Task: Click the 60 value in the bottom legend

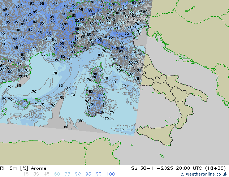Action: pos(57,174)
